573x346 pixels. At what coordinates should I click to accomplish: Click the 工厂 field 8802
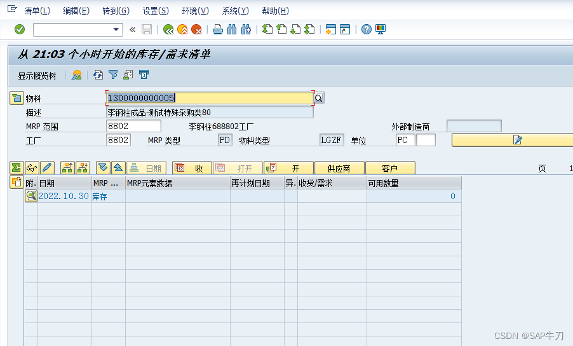click(118, 140)
